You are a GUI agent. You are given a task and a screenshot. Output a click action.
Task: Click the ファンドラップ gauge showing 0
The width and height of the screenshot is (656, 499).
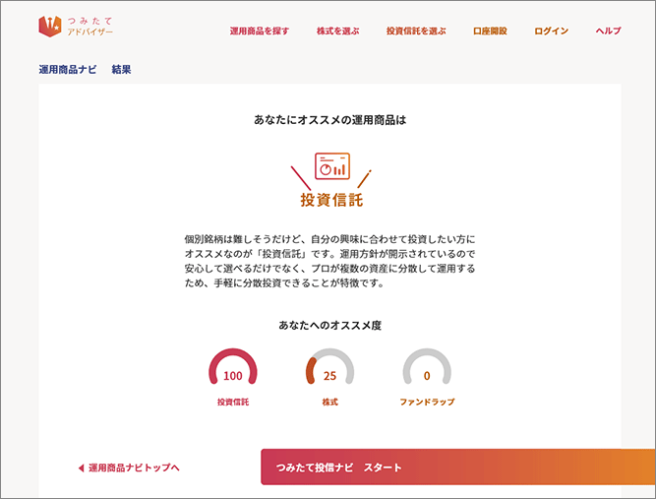tap(427, 371)
